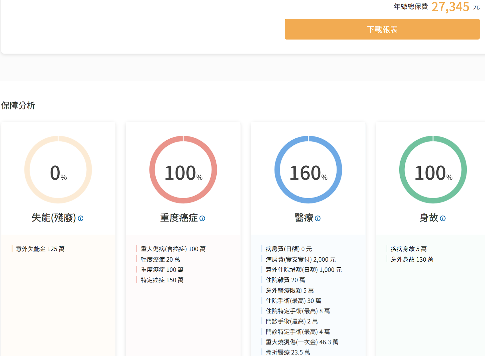The image size is (485, 356).
Task: Open info icon next to 失能(殘廢)
Action: [81, 218]
